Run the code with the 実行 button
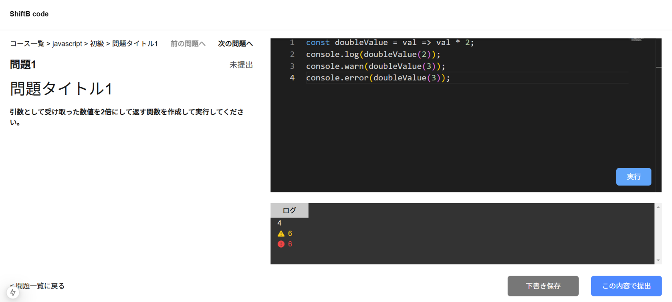The height and width of the screenshot is (302, 672). (633, 177)
